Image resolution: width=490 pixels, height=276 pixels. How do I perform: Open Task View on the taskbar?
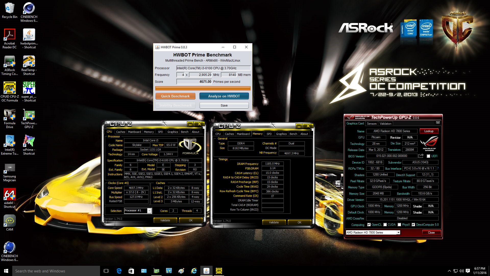tap(106, 271)
